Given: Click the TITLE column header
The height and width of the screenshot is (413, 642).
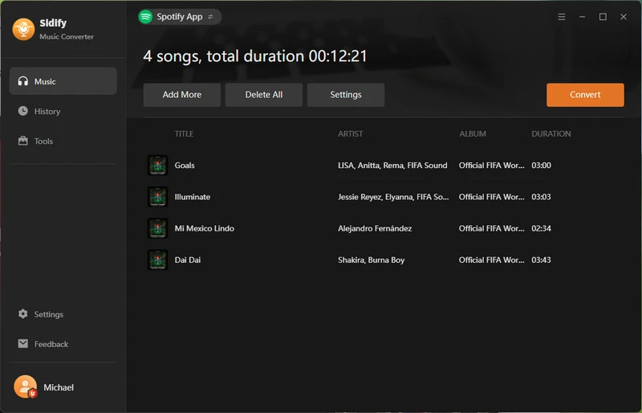Looking at the screenshot, I should pyautogui.click(x=184, y=133).
